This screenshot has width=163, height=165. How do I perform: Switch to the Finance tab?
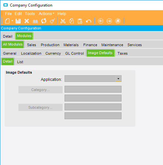pos(90,45)
